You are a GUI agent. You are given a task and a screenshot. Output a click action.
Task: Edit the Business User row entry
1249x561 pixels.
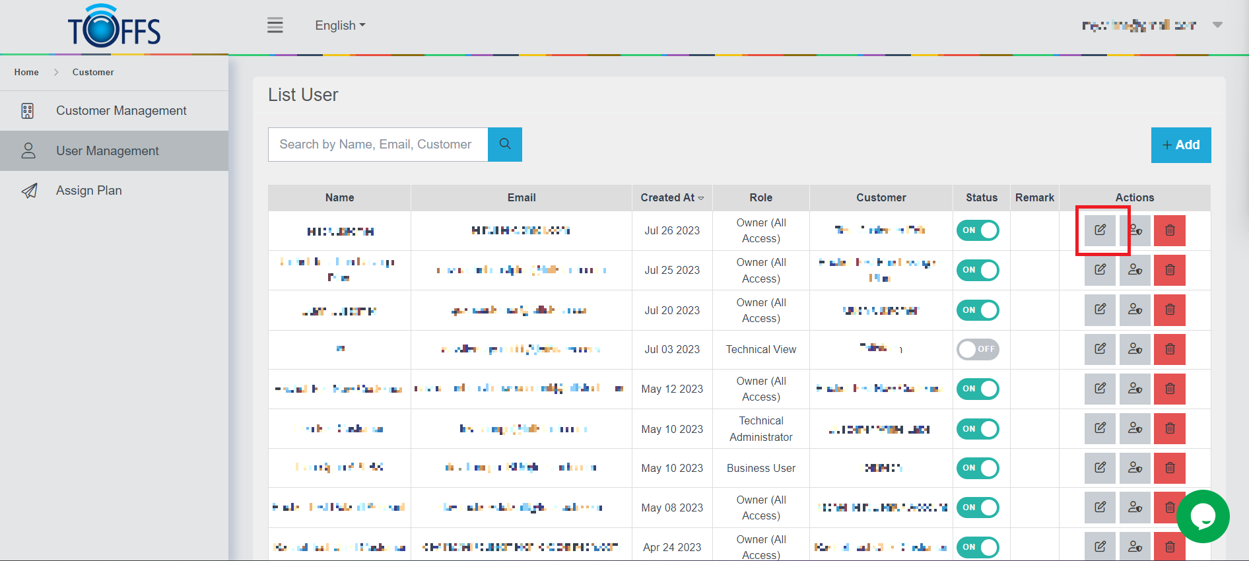tap(1100, 468)
